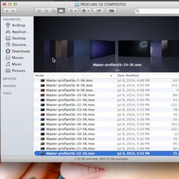This screenshot has width=179, height=179.
Task: Click the PROFLARE 5K COMPOSITES folder title icon
Action: [77, 4]
